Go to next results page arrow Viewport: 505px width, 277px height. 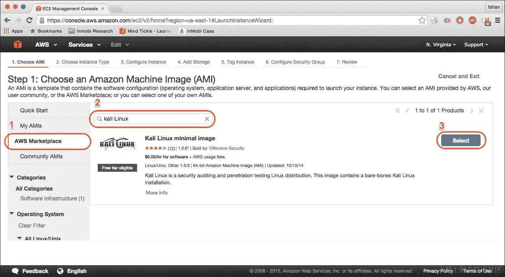point(472,111)
